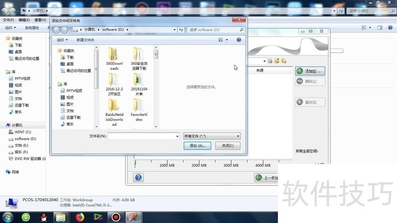Viewport: 397px width, 223px height.
Task: Open the 文件(F) menu in Explorer
Action: [8, 20]
